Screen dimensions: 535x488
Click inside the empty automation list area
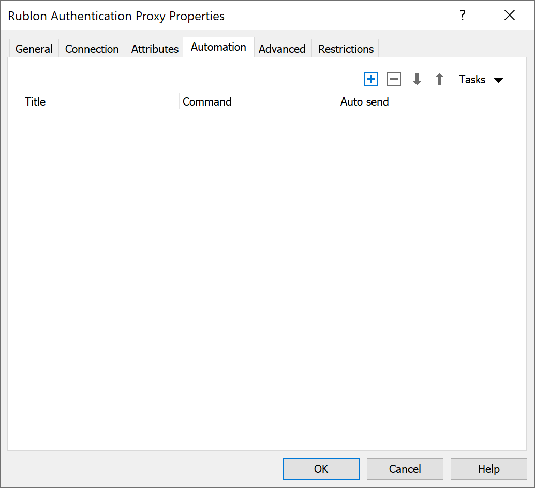[x=267, y=269]
